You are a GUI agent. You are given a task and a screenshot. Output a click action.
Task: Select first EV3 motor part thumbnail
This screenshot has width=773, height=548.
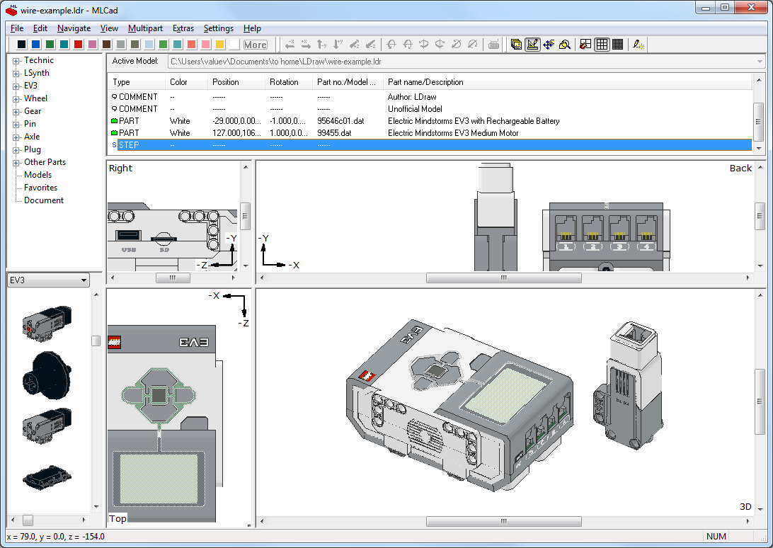pos(47,323)
